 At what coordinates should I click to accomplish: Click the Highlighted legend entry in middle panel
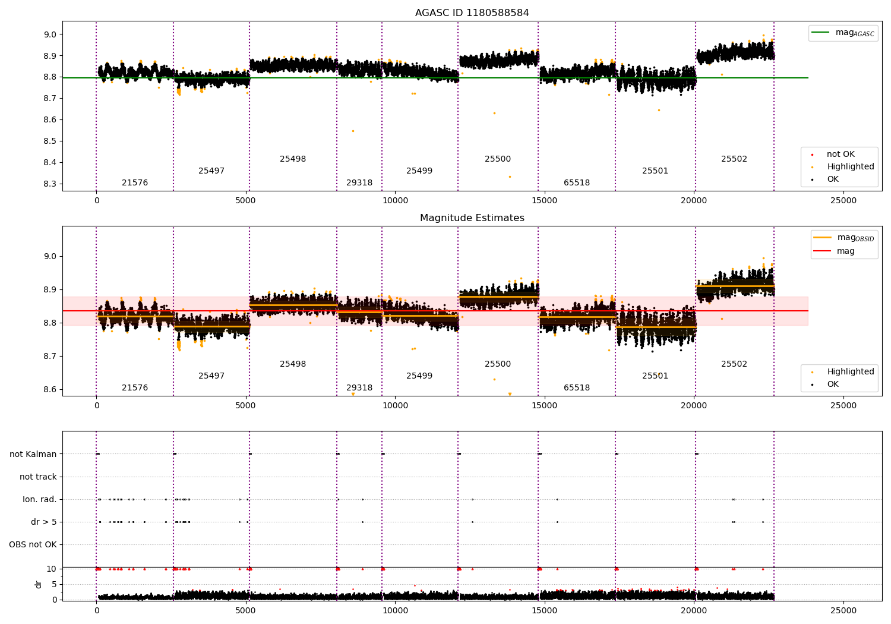click(844, 372)
